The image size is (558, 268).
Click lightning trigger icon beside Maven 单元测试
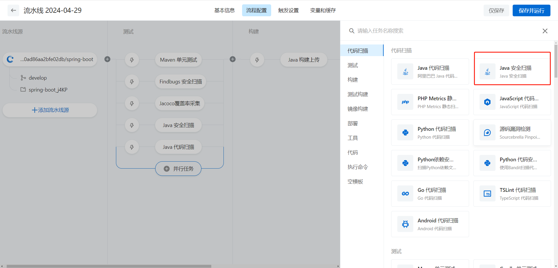(x=132, y=60)
